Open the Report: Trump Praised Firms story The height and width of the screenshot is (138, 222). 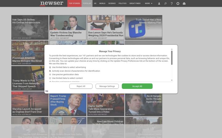tap(68, 105)
